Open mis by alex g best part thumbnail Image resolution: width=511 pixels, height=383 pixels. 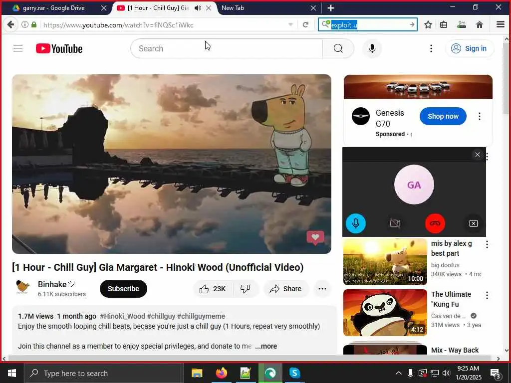coord(385,262)
